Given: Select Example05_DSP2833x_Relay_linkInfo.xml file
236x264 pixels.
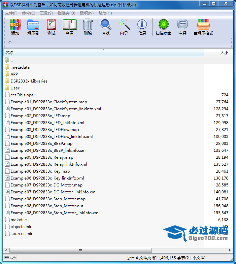Looking at the screenshot, I should pyautogui.click(x=49, y=164).
